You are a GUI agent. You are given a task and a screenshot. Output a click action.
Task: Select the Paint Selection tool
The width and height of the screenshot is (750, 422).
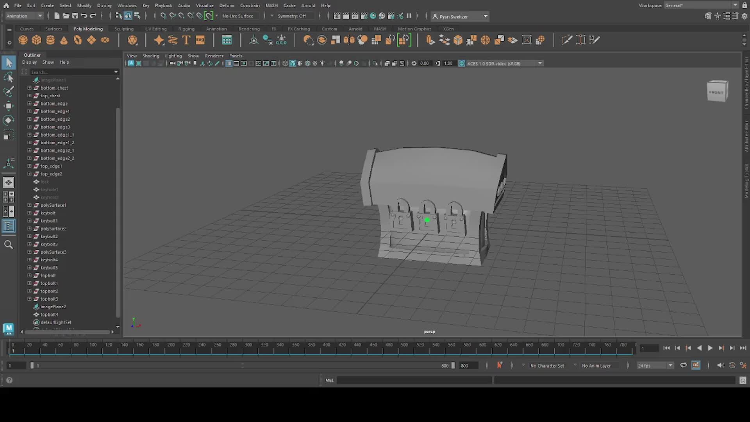click(x=9, y=91)
